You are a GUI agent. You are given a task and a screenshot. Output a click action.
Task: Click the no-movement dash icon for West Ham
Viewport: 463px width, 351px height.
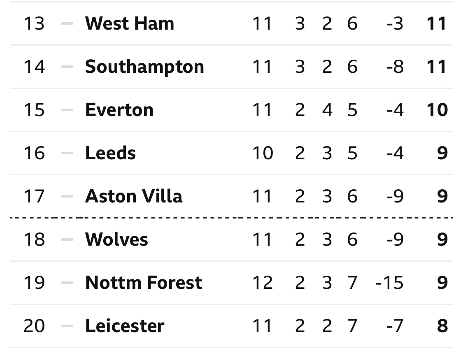67,23
